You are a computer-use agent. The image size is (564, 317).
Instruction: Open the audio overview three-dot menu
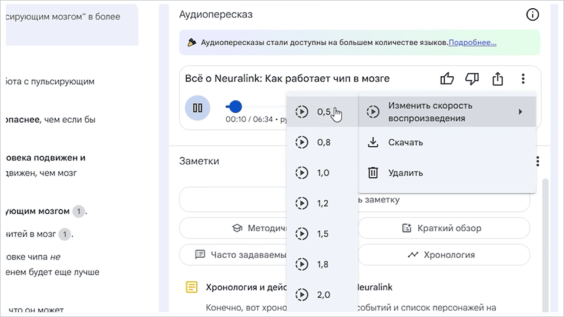[x=523, y=78]
